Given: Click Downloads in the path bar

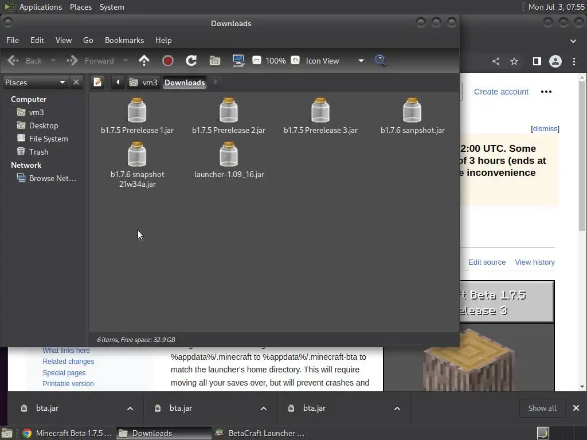Looking at the screenshot, I should point(185,82).
